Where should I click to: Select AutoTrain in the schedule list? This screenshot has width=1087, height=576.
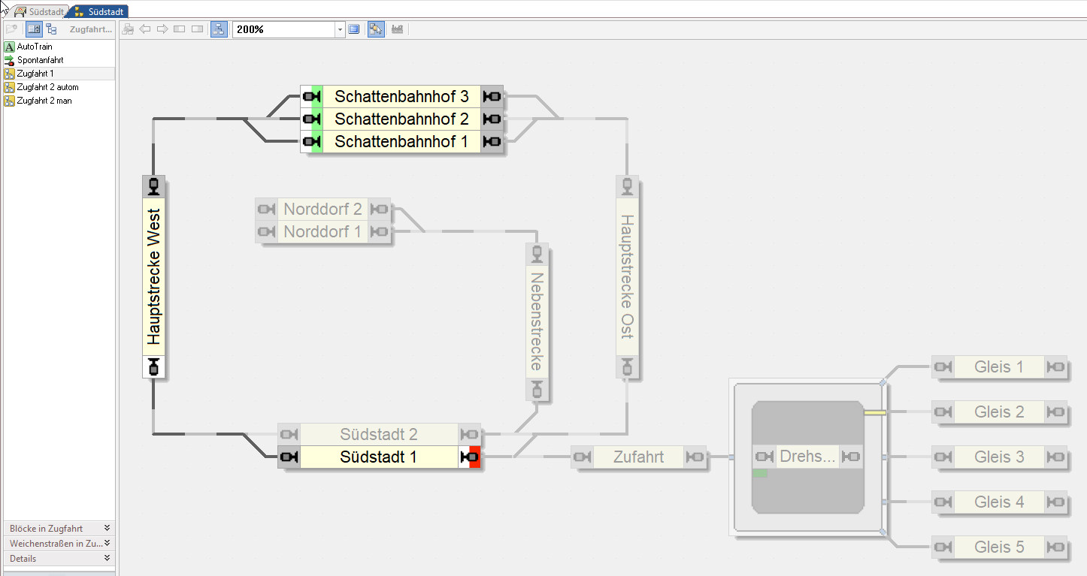coord(35,47)
